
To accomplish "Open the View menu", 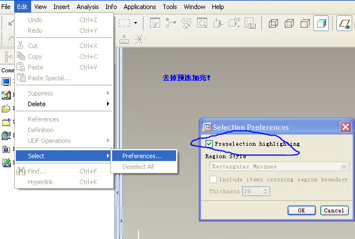I will coord(40,7).
